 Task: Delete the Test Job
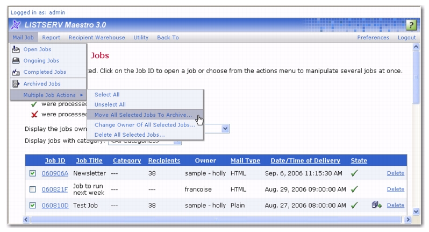[x=396, y=205]
